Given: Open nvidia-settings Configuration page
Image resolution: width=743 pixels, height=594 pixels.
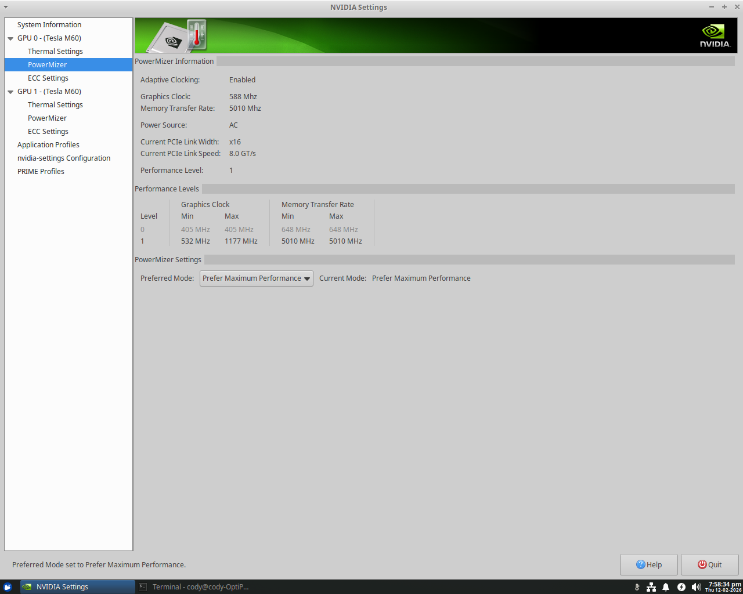Looking at the screenshot, I should [x=64, y=158].
